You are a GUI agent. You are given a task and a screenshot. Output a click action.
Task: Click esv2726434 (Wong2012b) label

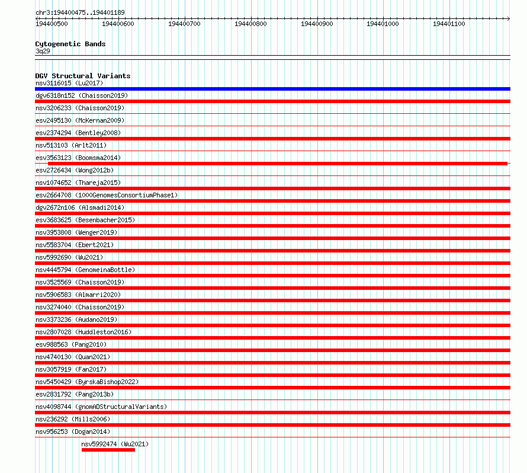tap(75, 170)
